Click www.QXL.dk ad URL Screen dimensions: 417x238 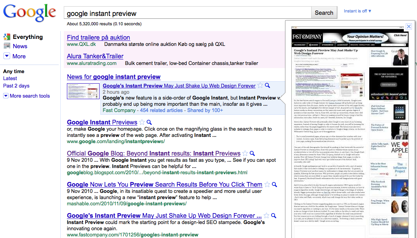[x=81, y=44]
